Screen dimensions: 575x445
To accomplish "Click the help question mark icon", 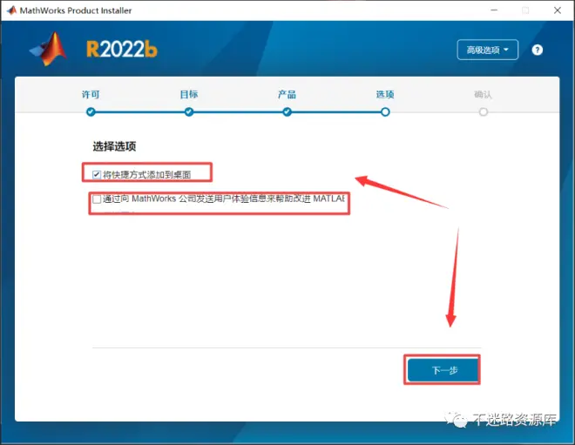I will [x=538, y=50].
